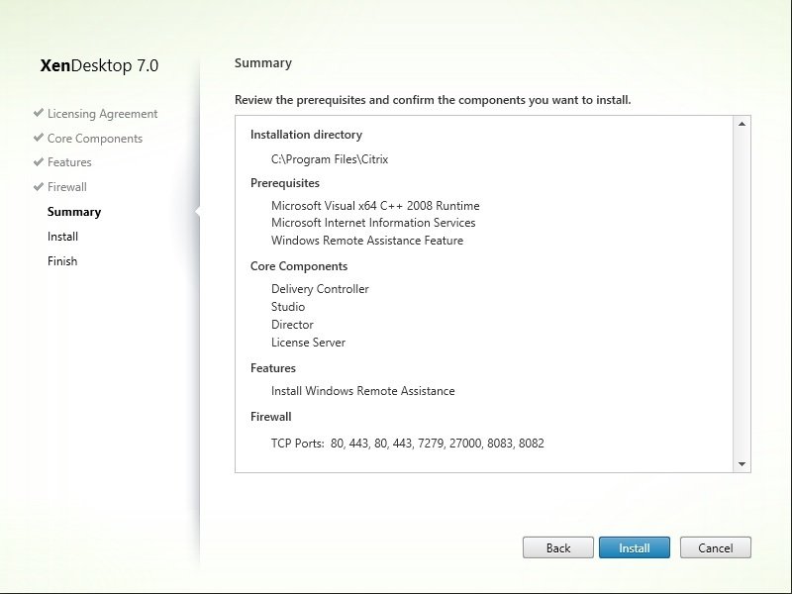This screenshot has height=594, width=792.
Task: Select the Install step in sidebar
Action: [x=62, y=237]
